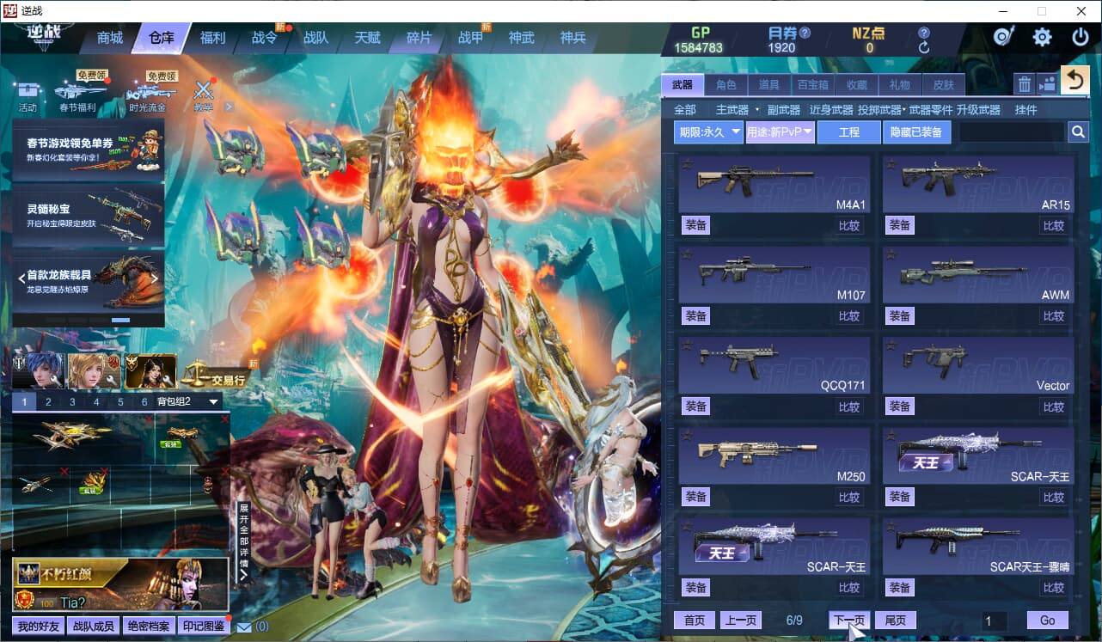1102x642 pixels.
Task: Jump to 尾页 last page
Action: point(896,621)
